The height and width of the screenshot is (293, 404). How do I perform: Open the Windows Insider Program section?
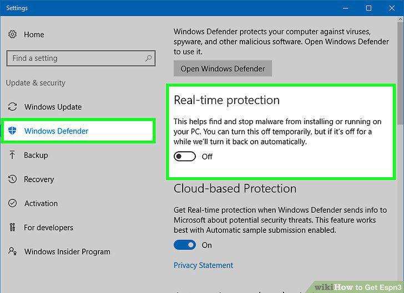67,251
